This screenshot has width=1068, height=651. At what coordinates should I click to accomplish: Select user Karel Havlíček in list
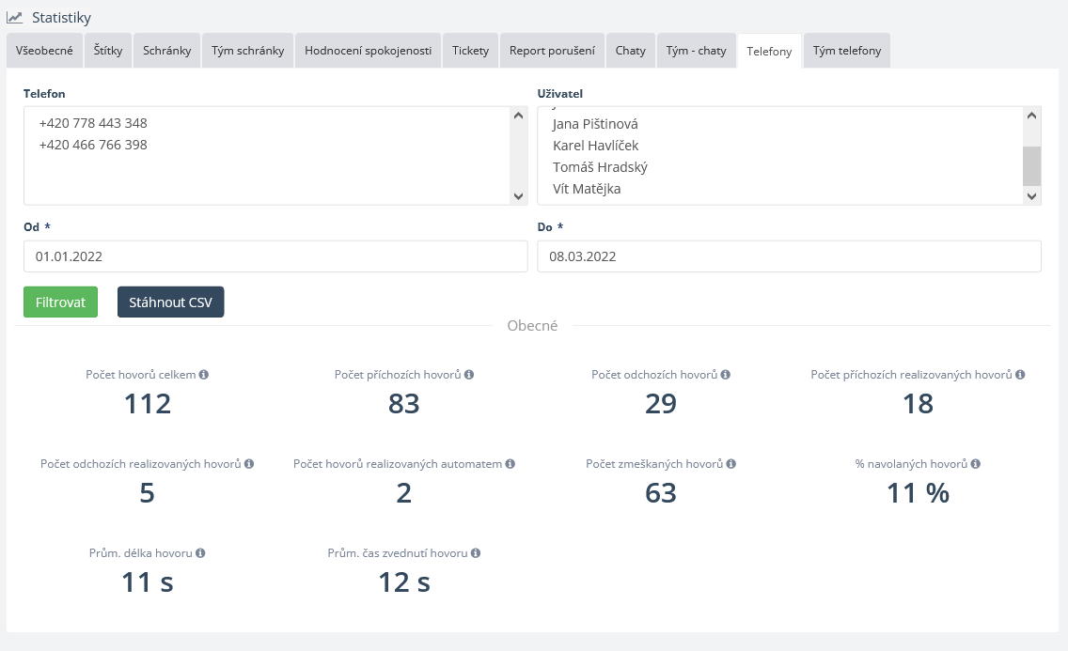click(595, 146)
